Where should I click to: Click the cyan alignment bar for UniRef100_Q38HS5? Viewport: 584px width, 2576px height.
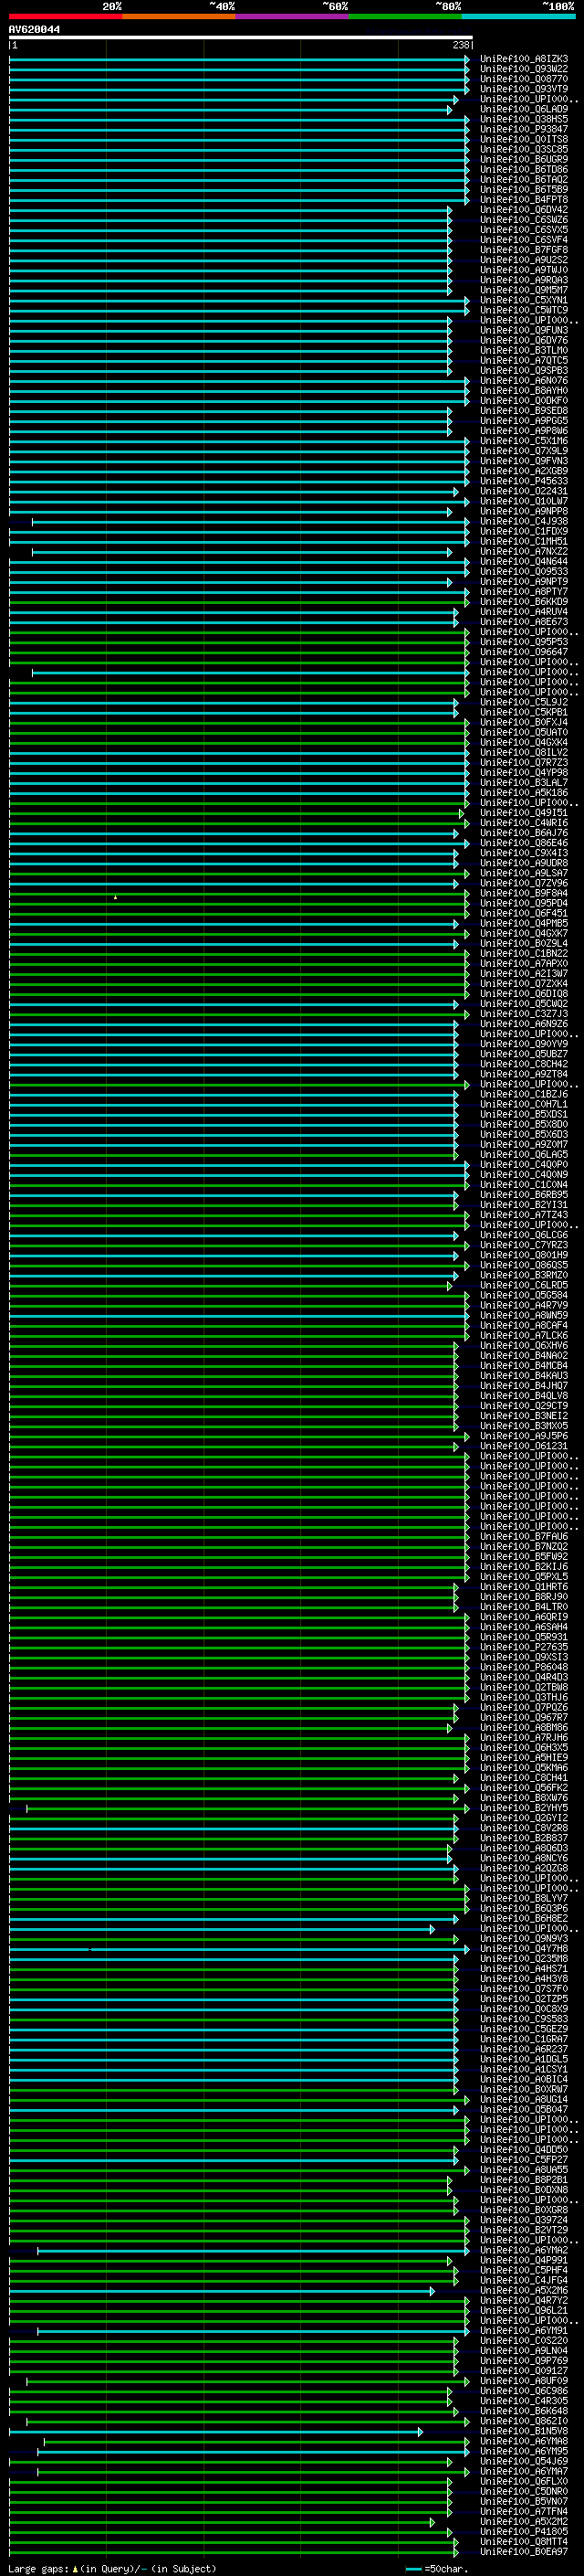point(238,120)
